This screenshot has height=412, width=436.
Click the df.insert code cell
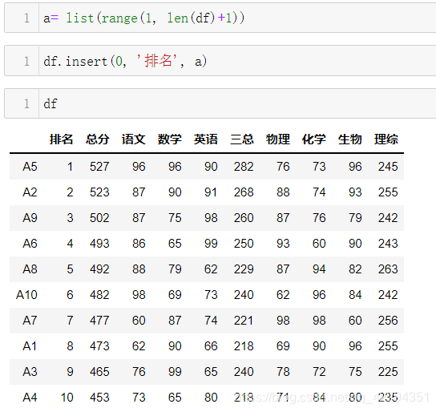[x=220, y=61]
